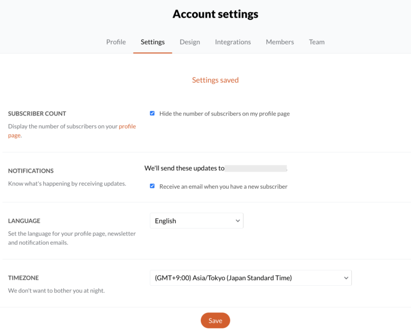This screenshot has width=411, height=333.
Task: Switch to the Design tab
Action: tap(190, 42)
